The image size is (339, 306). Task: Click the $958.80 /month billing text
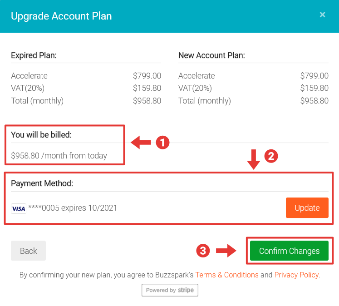[59, 156]
